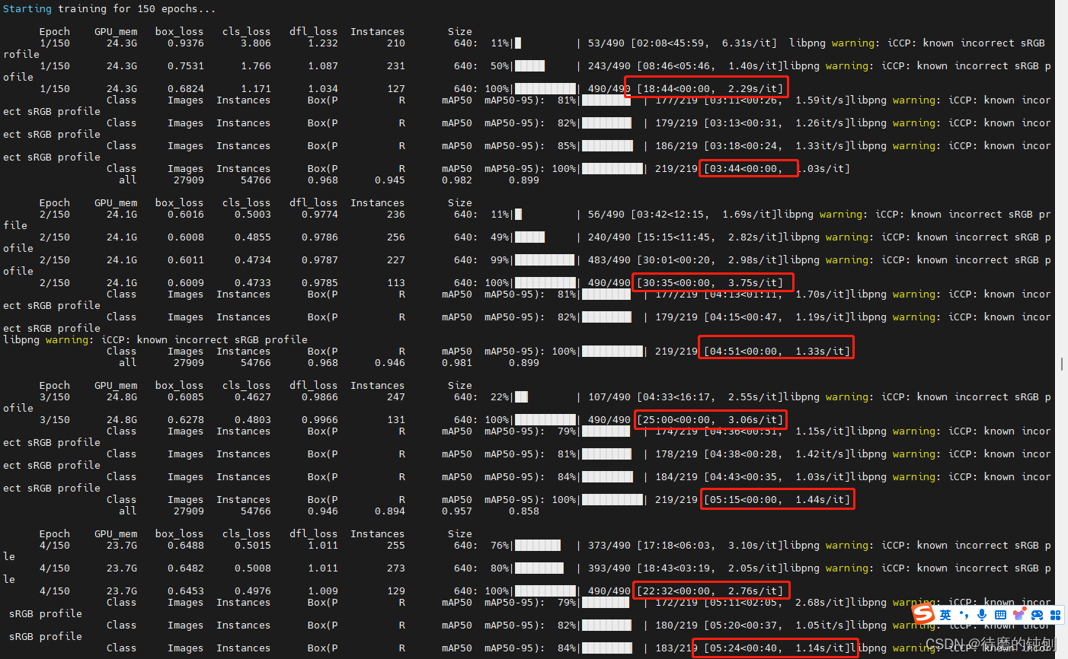1068x659 pixels.
Task: Open the IME toolbox grid icon
Action: (1055, 615)
